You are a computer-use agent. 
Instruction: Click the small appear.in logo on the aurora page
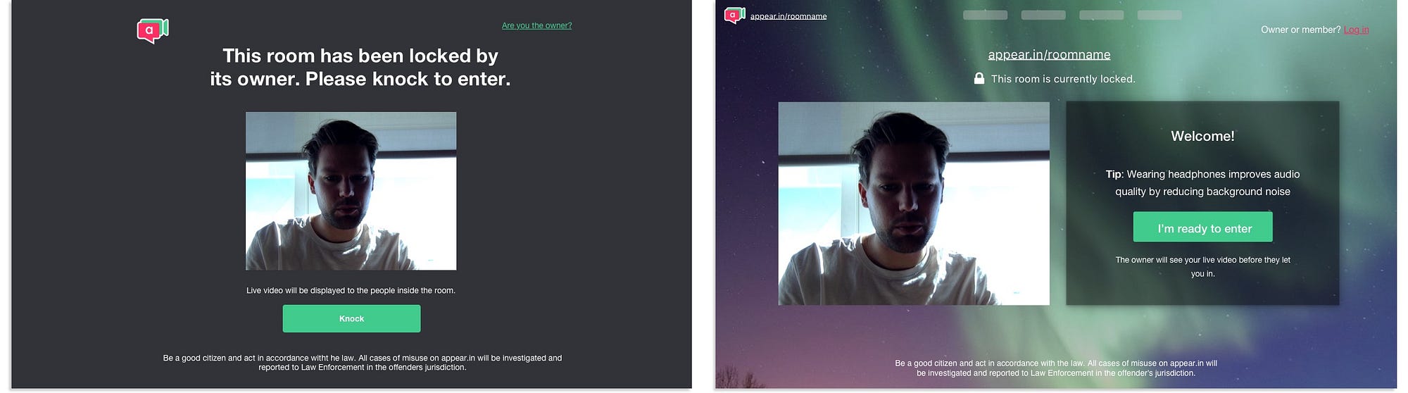[735, 15]
